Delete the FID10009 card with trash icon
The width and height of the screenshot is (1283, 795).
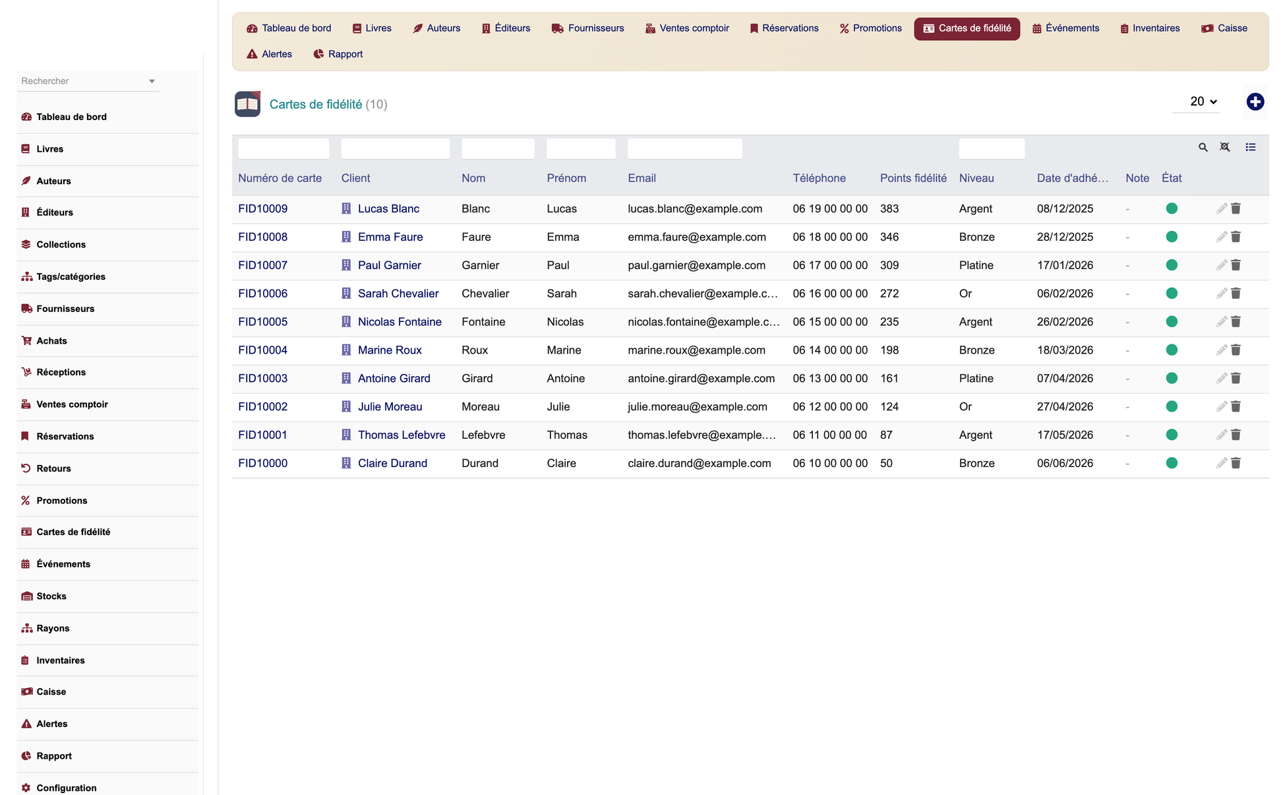click(1236, 208)
